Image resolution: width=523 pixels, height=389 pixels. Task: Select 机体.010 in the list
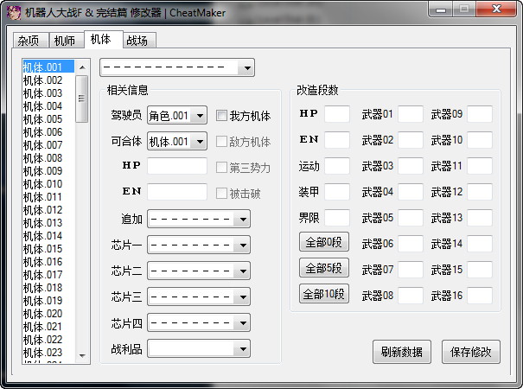pyautogui.click(x=43, y=184)
